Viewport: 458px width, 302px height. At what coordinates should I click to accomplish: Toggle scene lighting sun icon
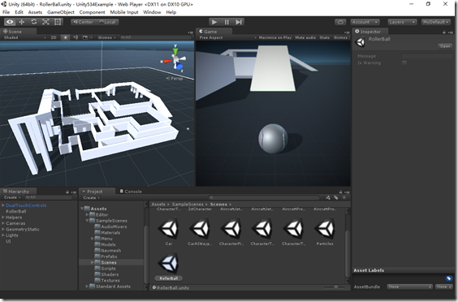[x=66, y=37]
